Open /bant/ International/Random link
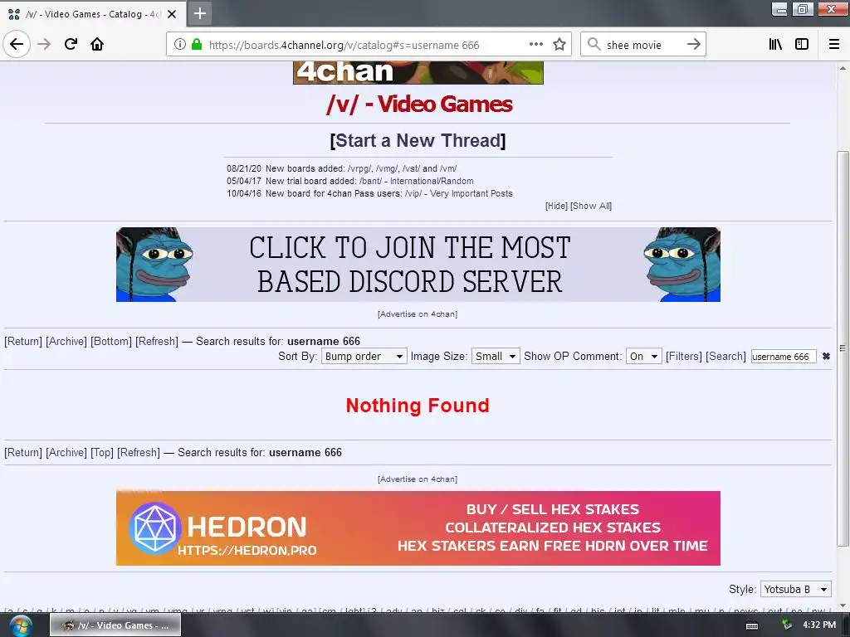The width and height of the screenshot is (850, 637). pos(417,181)
